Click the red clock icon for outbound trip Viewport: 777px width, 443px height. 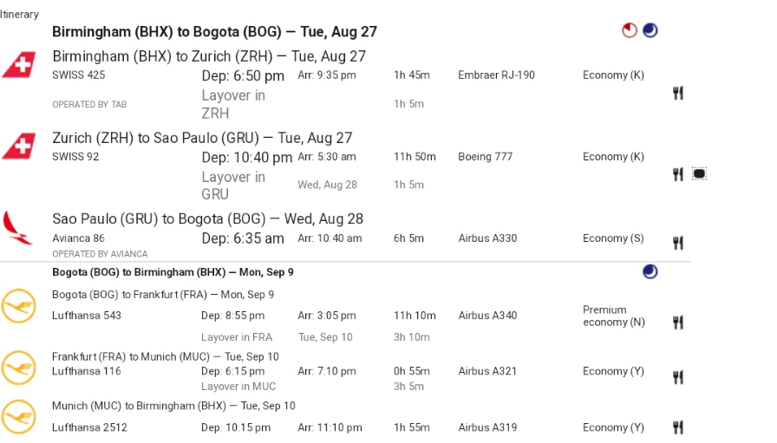tap(630, 30)
